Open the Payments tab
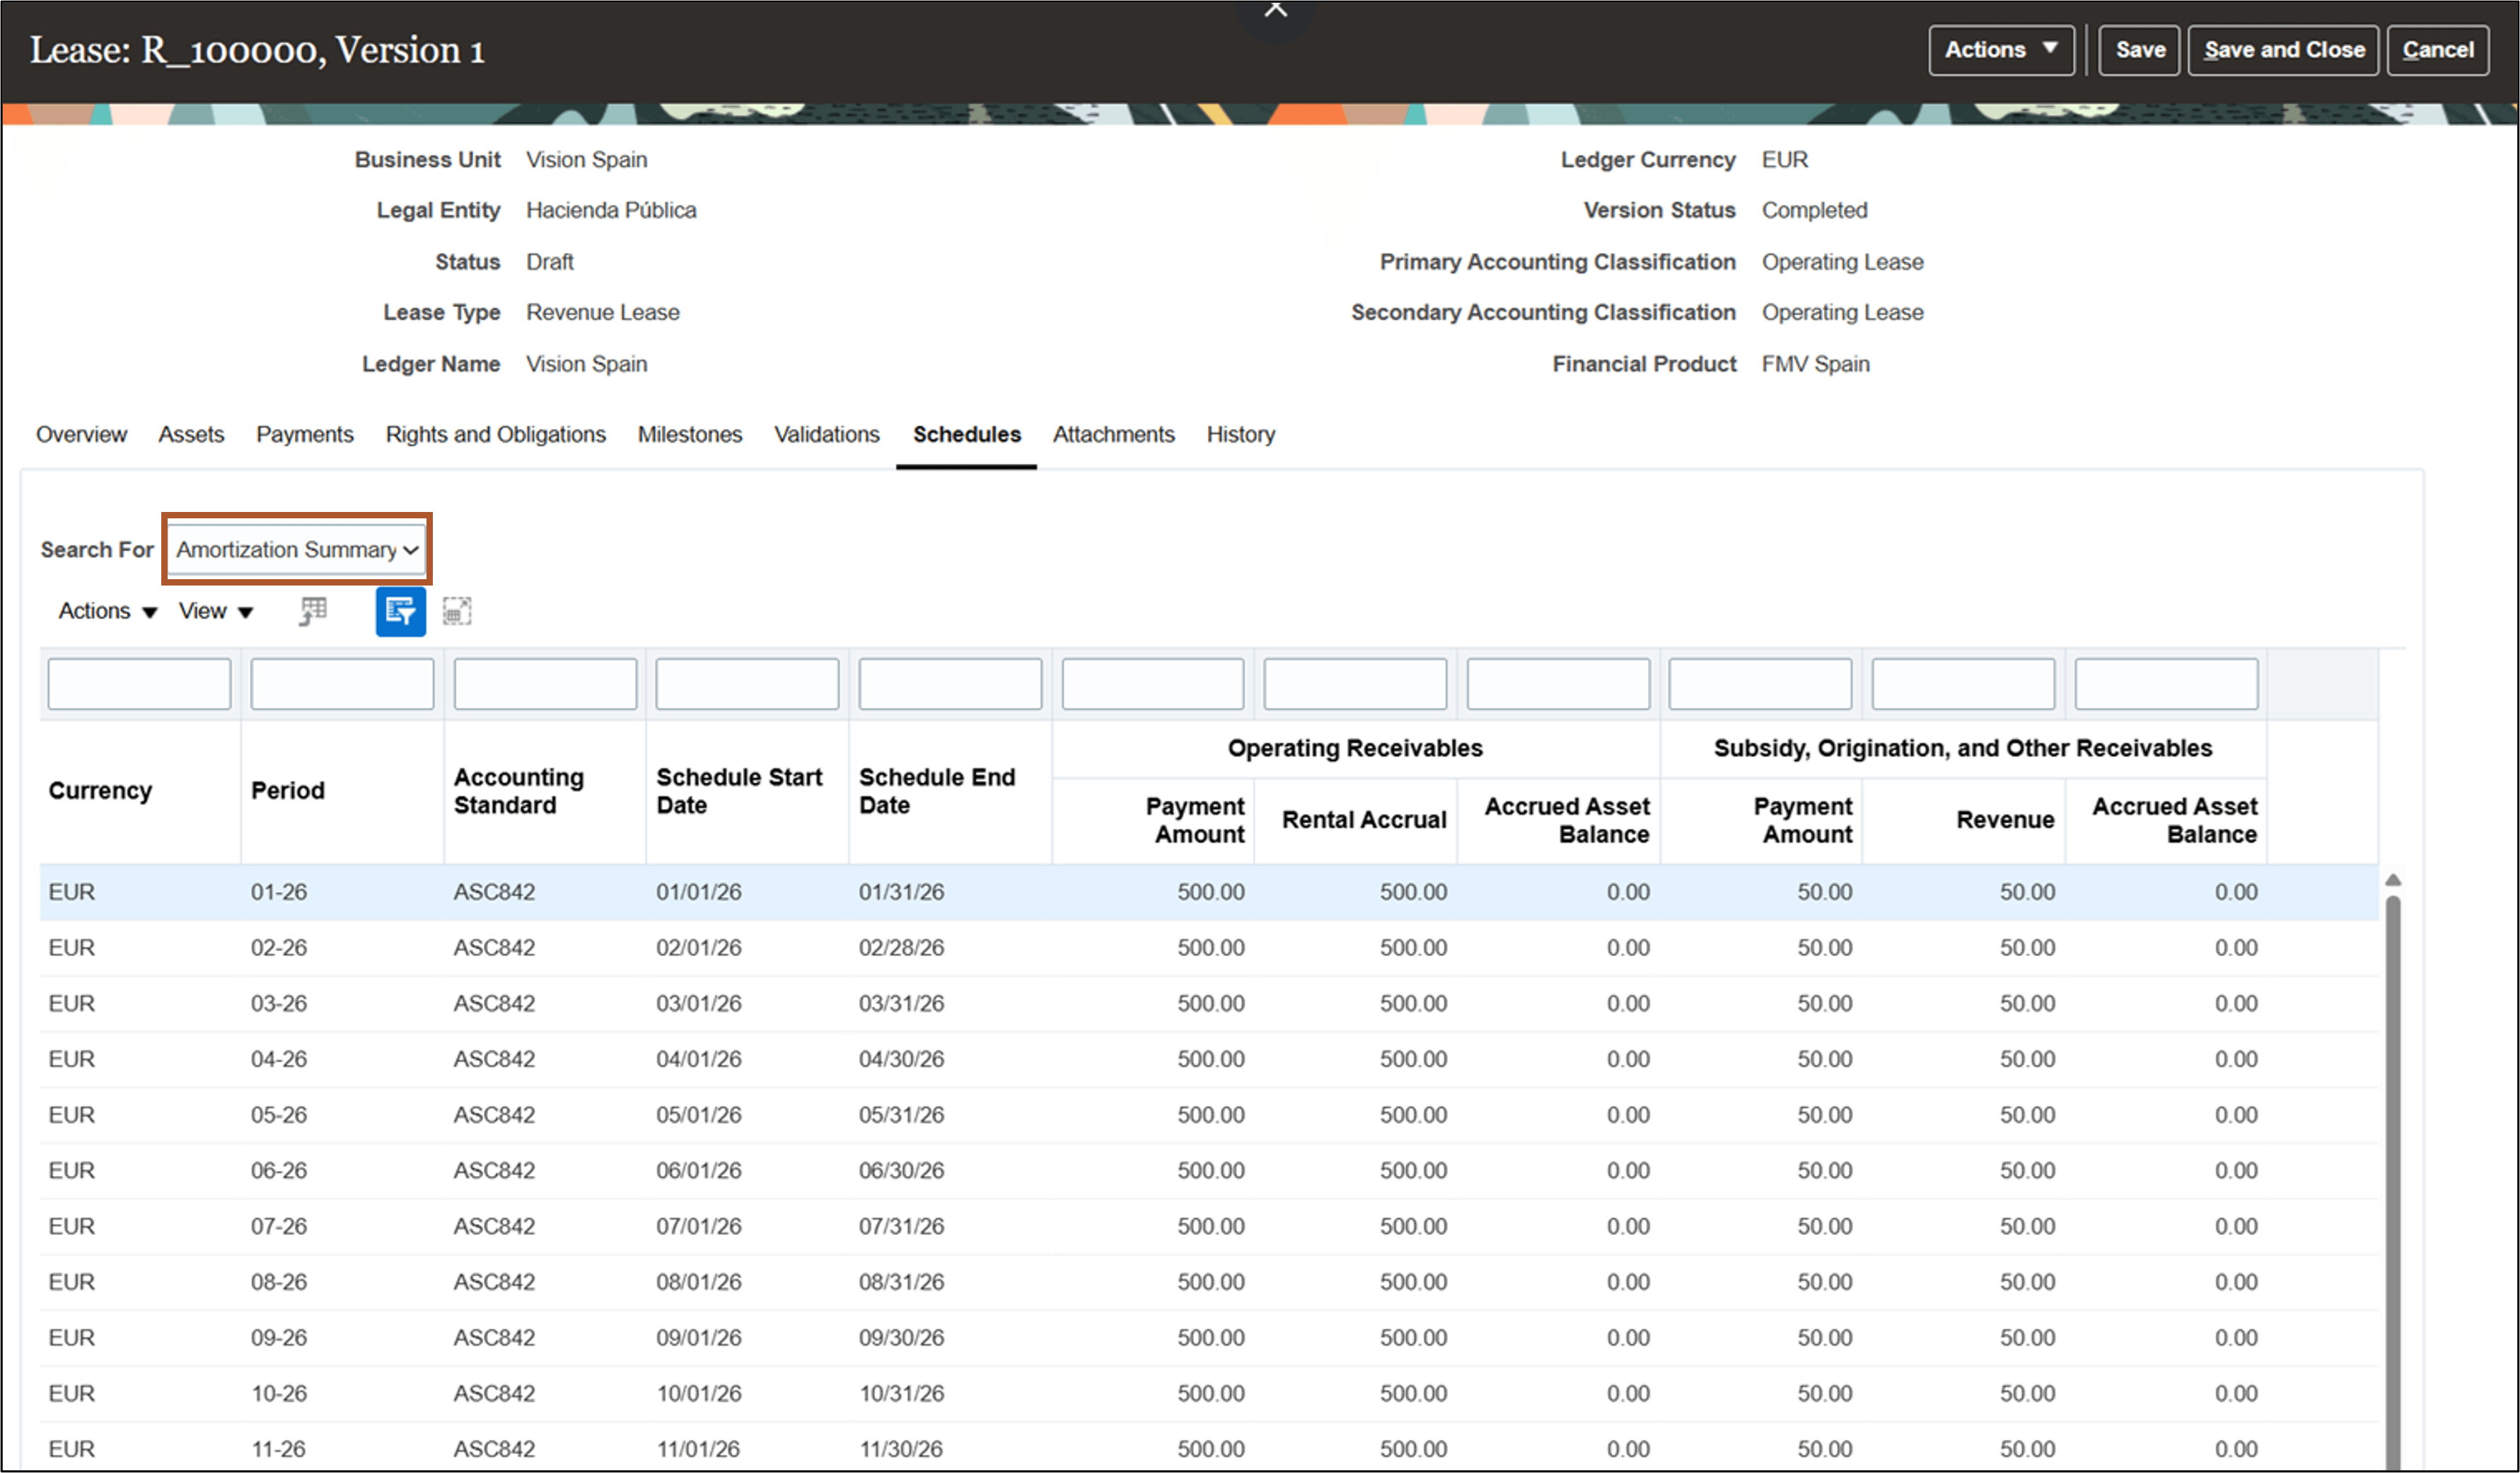 click(x=304, y=434)
